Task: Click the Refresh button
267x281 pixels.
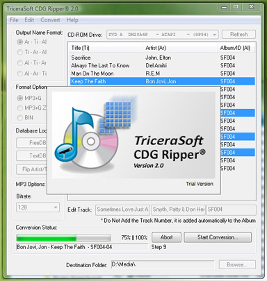Action: click(x=238, y=35)
